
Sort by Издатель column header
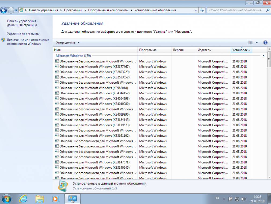[214, 50]
